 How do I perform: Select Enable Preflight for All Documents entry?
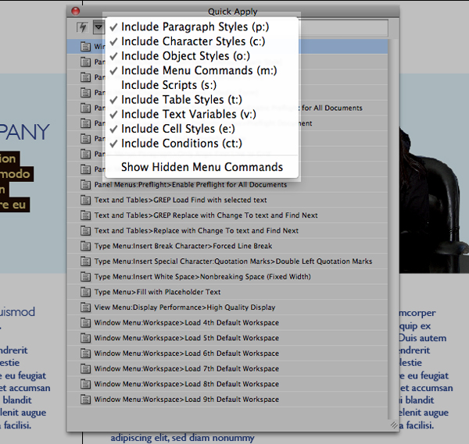click(x=190, y=185)
